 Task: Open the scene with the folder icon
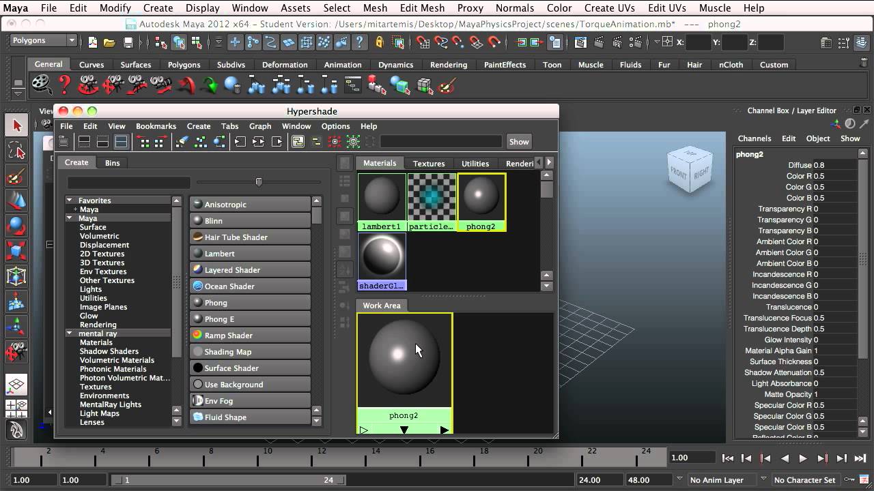pos(109,42)
